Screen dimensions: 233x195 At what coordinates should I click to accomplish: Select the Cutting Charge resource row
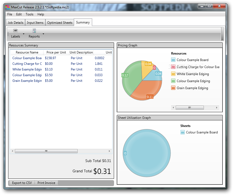pos(61,63)
